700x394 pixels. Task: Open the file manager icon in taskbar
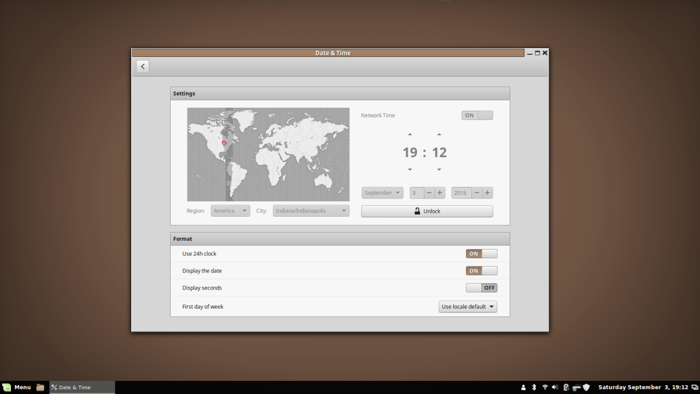pos(40,387)
